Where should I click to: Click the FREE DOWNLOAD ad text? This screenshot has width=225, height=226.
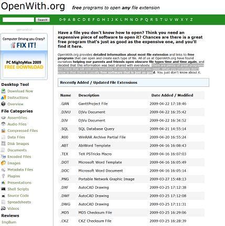(x=24, y=67)
